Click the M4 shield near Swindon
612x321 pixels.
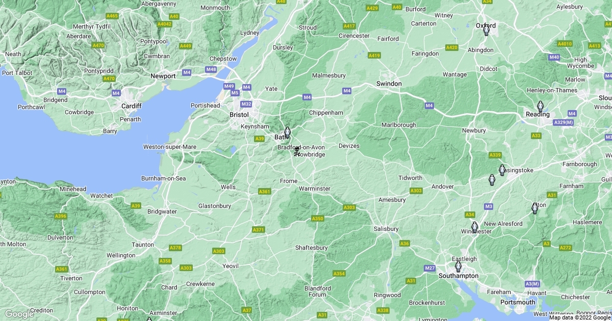click(x=347, y=91)
